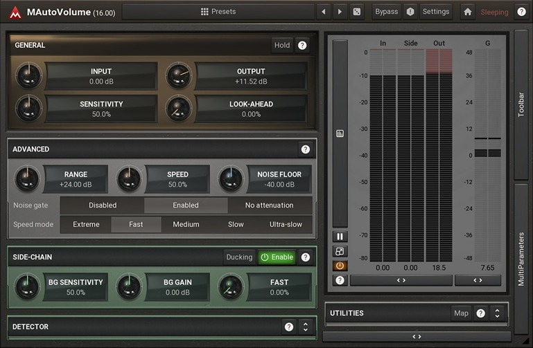
Task: Click the MeldaProduction logo icon
Action: (x=15, y=12)
